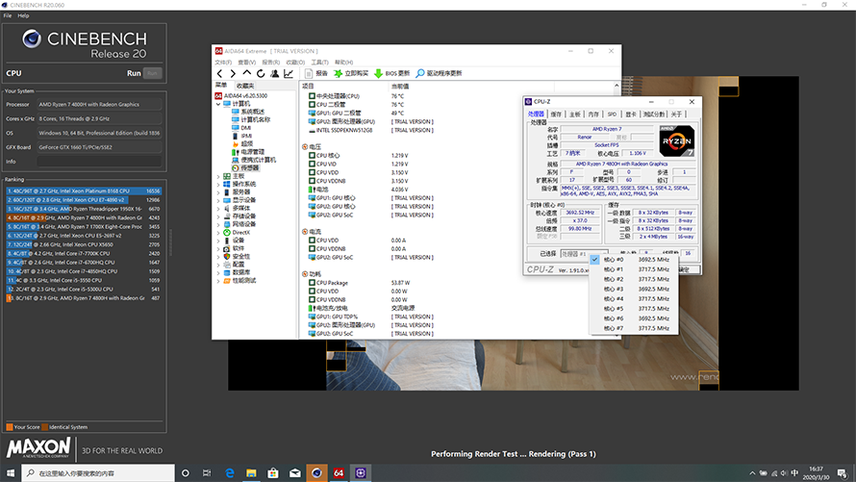Screen dimensions: 856x482
Task: Switch to 收藏夹 favorites tab in AIDA64
Action: [x=245, y=86]
